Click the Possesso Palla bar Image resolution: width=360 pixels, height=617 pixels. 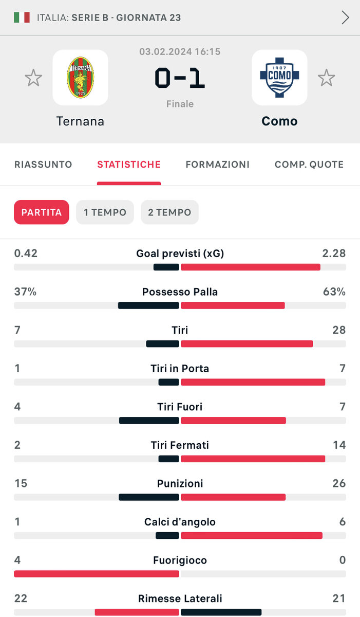pyautogui.click(x=180, y=305)
